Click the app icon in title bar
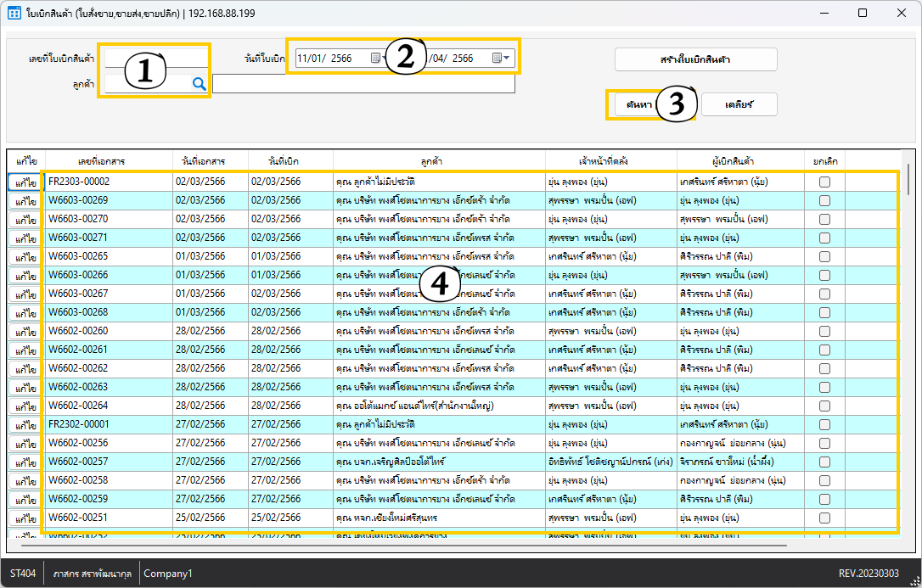Screen dimensions: 922x588 [14, 14]
